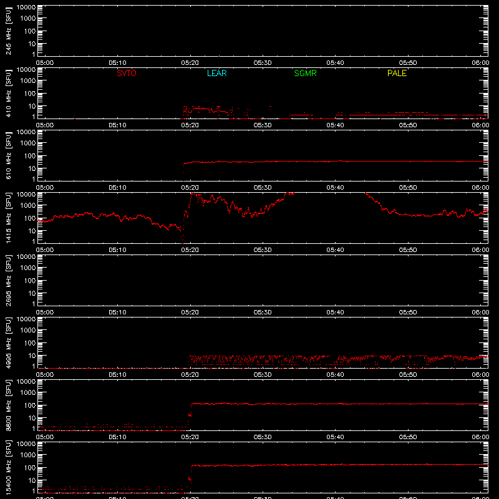The width and height of the screenshot is (499, 499).
Task: Select the 410 MHz [SFU] axis title
Action: [8, 94]
